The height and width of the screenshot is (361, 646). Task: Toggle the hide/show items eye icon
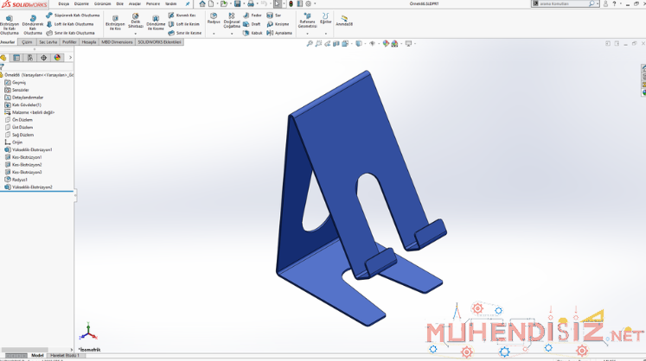(x=372, y=43)
